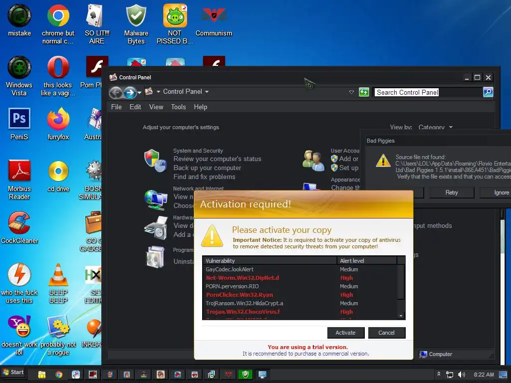
Task: Open the System and Security heading link
Action: point(198,151)
